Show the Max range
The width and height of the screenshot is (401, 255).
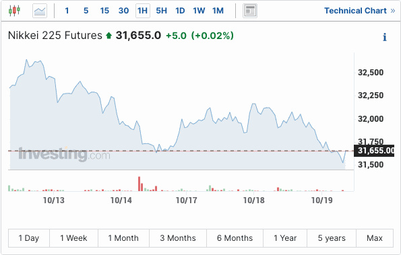[x=375, y=238]
